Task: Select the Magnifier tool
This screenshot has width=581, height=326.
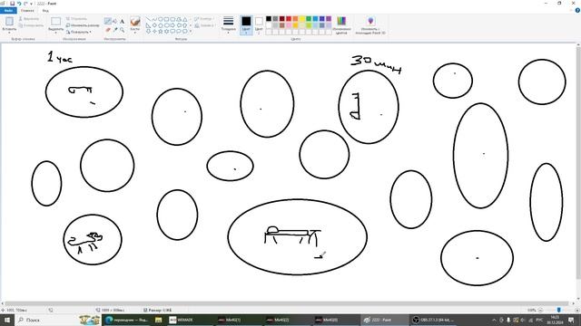Action: (x=122, y=30)
